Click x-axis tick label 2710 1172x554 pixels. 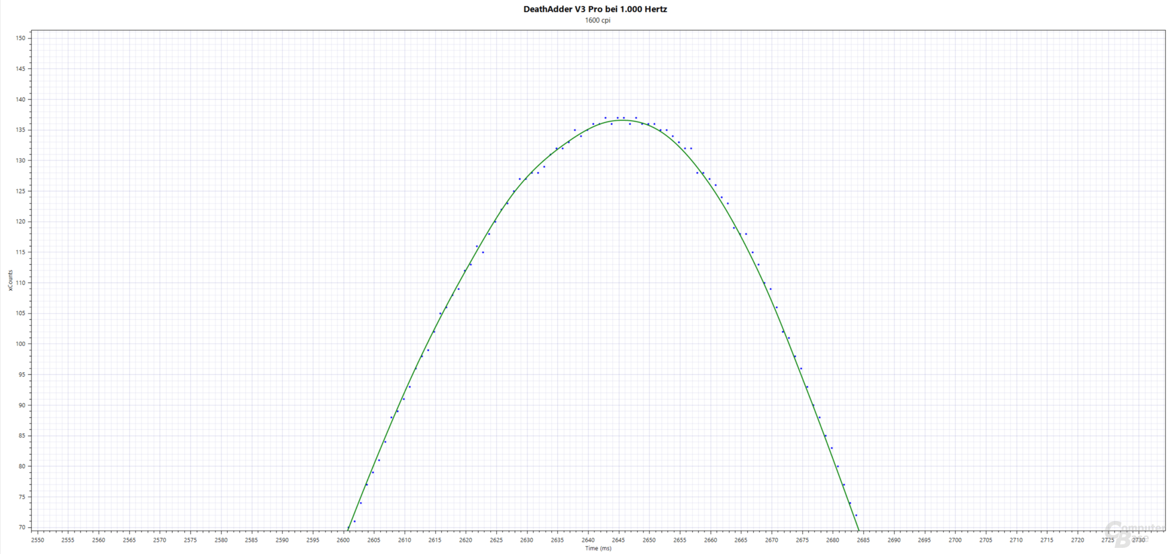click(1016, 540)
